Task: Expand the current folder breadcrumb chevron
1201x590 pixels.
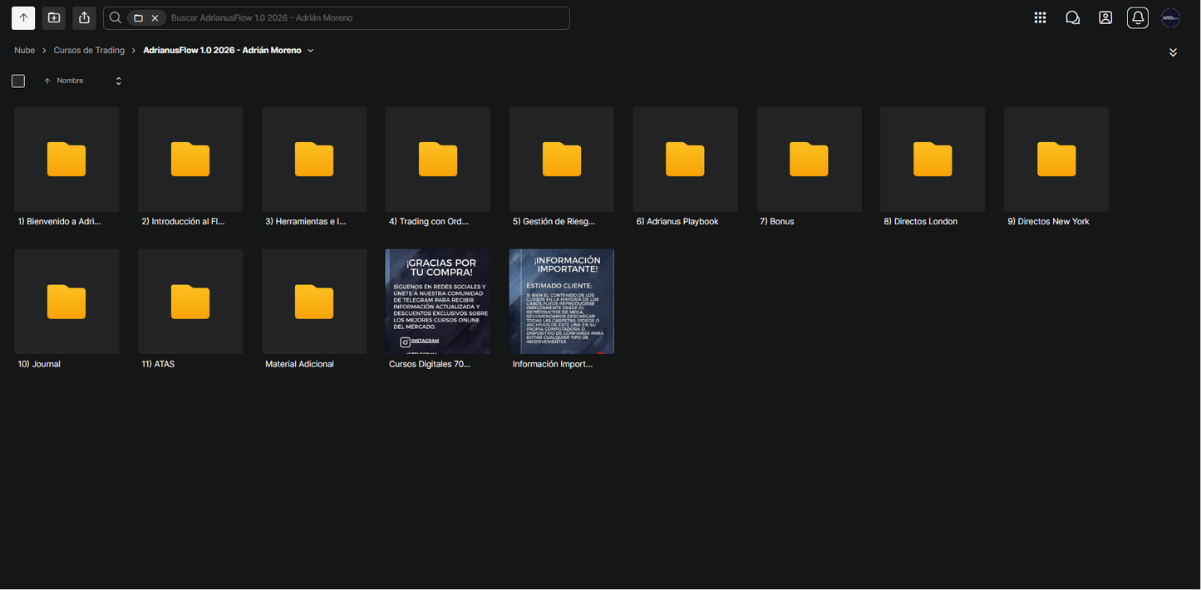Action: pos(311,51)
